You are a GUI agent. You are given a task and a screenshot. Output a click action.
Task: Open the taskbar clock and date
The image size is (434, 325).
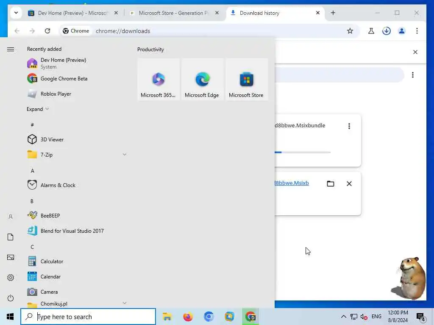tap(398, 317)
